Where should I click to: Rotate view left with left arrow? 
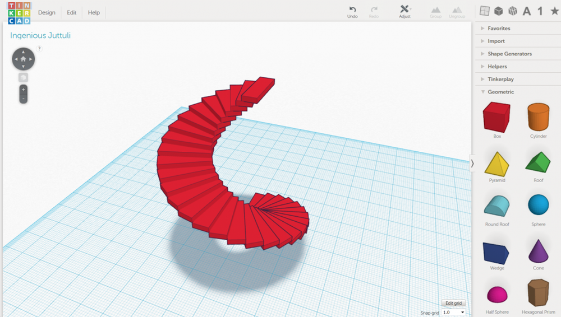click(x=16, y=59)
